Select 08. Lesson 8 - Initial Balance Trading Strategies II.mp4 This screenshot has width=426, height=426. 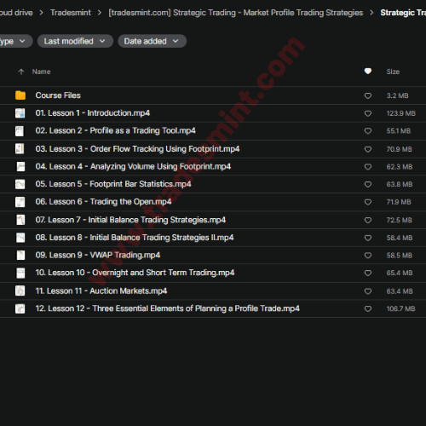pyautogui.click(x=135, y=238)
